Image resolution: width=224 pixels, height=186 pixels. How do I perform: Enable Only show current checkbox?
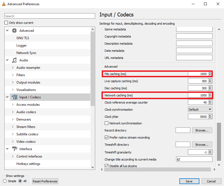click(6, 23)
